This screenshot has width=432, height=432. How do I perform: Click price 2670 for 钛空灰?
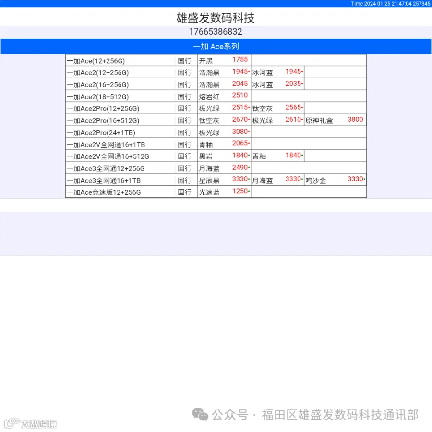(240, 120)
